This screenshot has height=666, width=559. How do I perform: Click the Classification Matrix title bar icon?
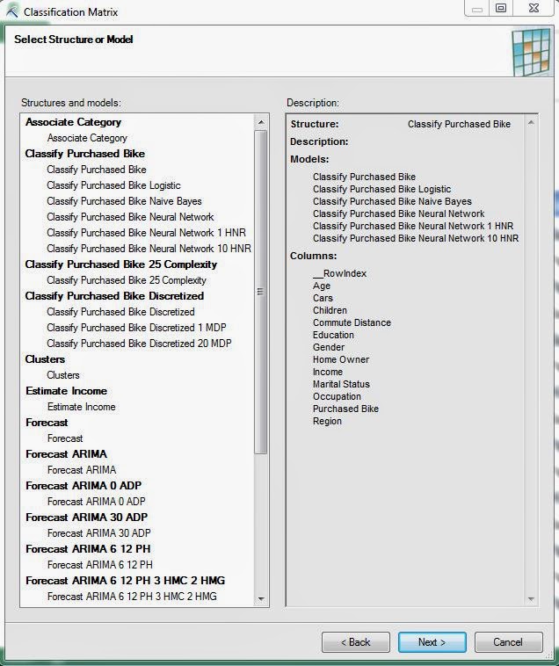[12, 11]
